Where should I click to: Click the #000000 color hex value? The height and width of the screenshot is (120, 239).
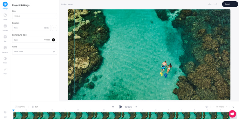(47, 40)
